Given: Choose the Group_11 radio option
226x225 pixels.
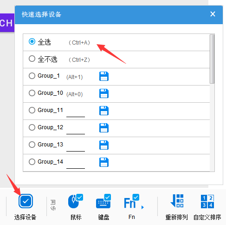Looking at the screenshot, I should (x=32, y=110).
